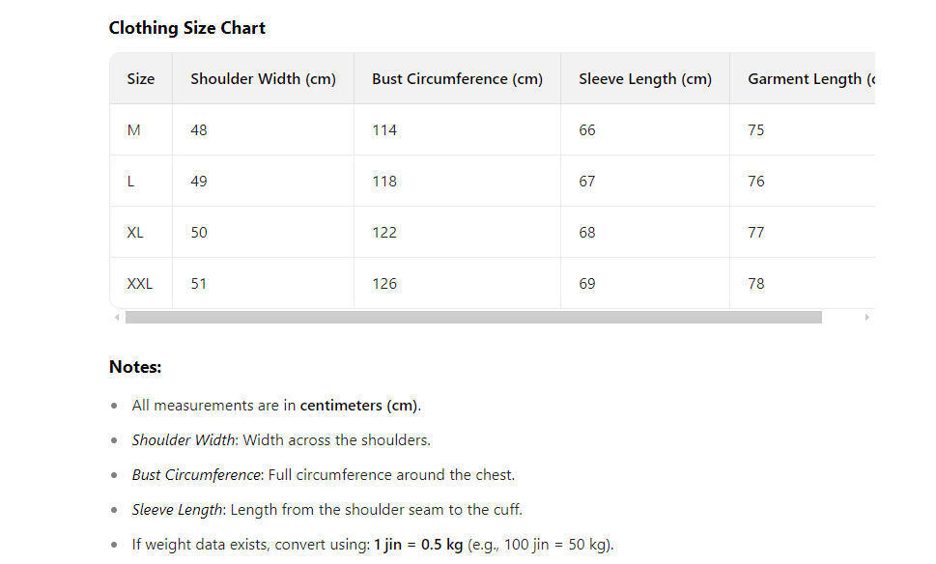
Task: Click the bust value 114 cell
Action: (384, 130)
